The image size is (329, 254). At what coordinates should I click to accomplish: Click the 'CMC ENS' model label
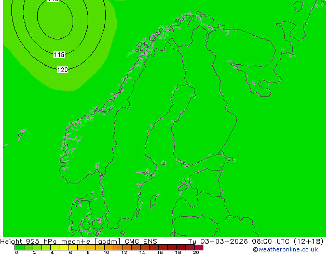[141, 242]
